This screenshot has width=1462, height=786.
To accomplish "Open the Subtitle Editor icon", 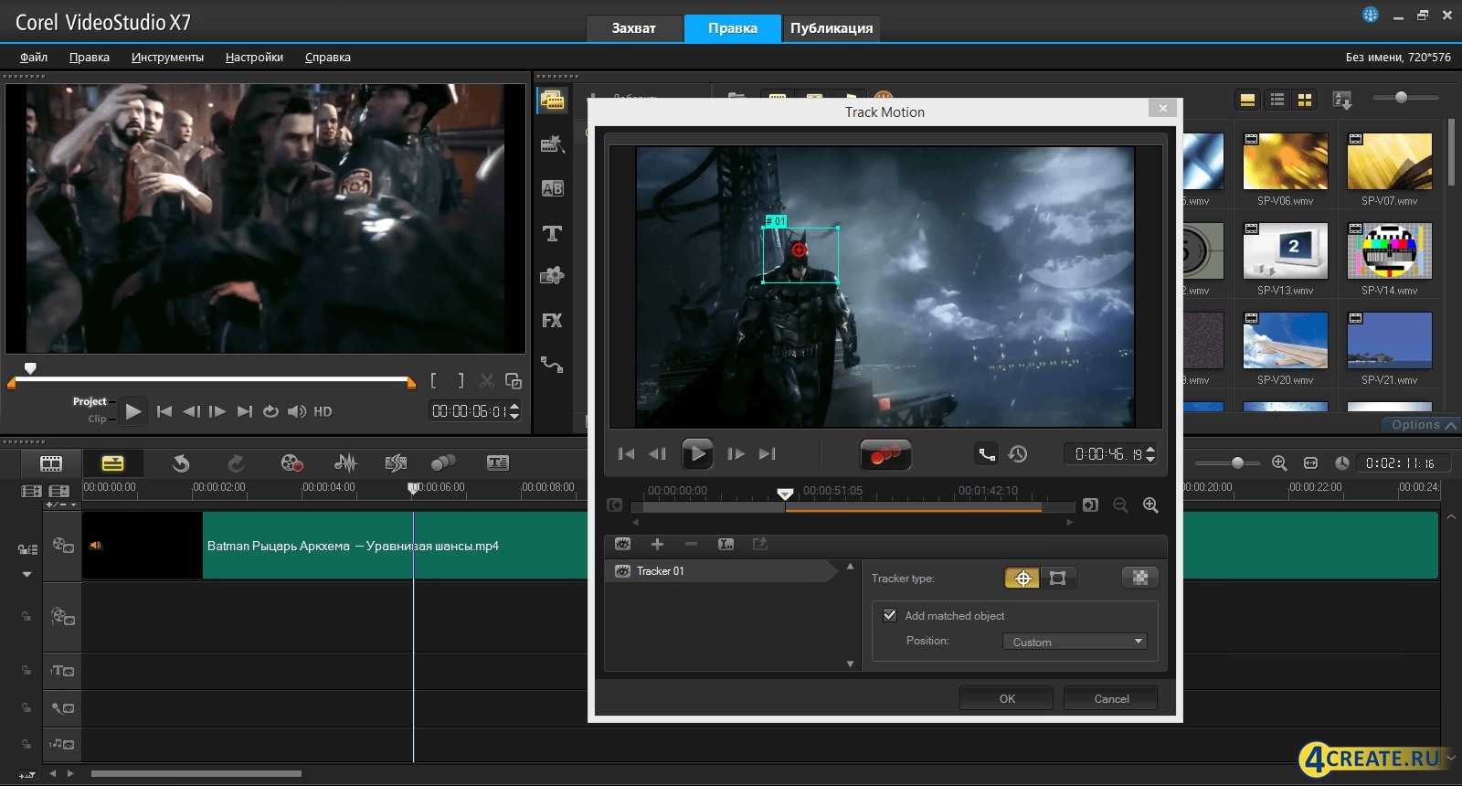I will tap(498, 463).
